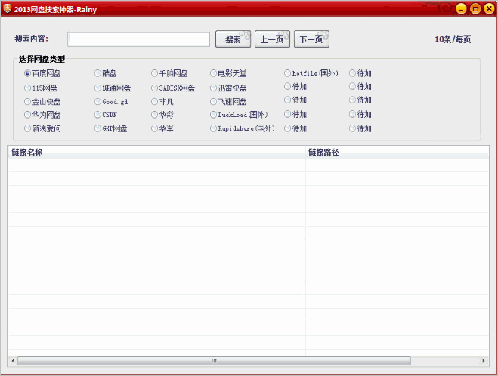Click the horizontal scrollbar thumb
Image resolution: width=498 pixels, height=376 pixels.
coord(214,361)
